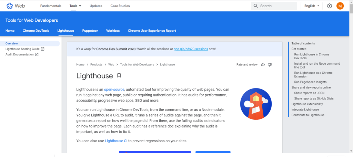Viewport: 353px width, 157px height.
Task: Open the M user account avatar
Action: click(x=340, y=6)
